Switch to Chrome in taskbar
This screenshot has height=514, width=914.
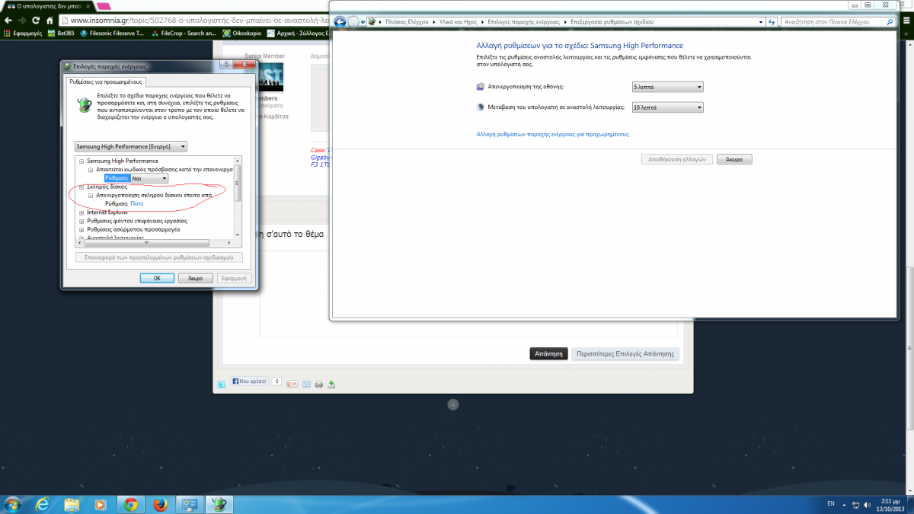click(x=131, y=504)
